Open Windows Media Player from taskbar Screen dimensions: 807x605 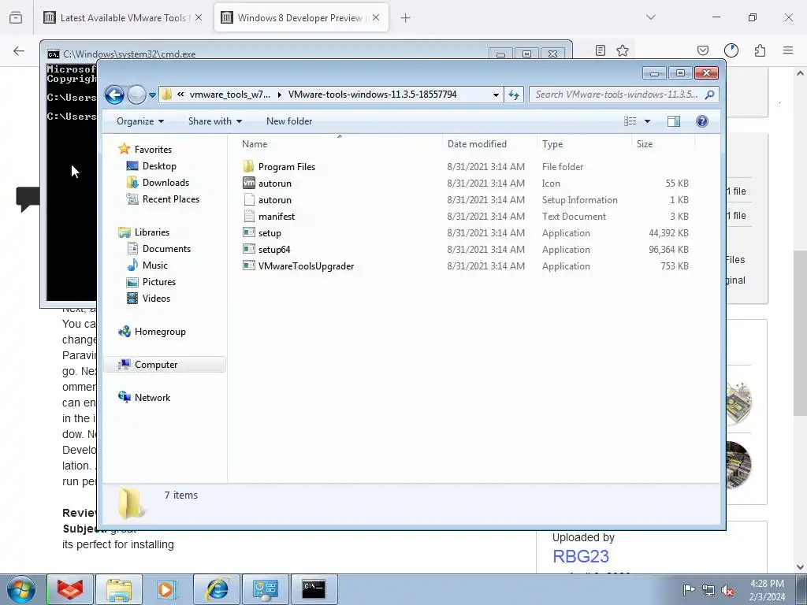[167, 589]
